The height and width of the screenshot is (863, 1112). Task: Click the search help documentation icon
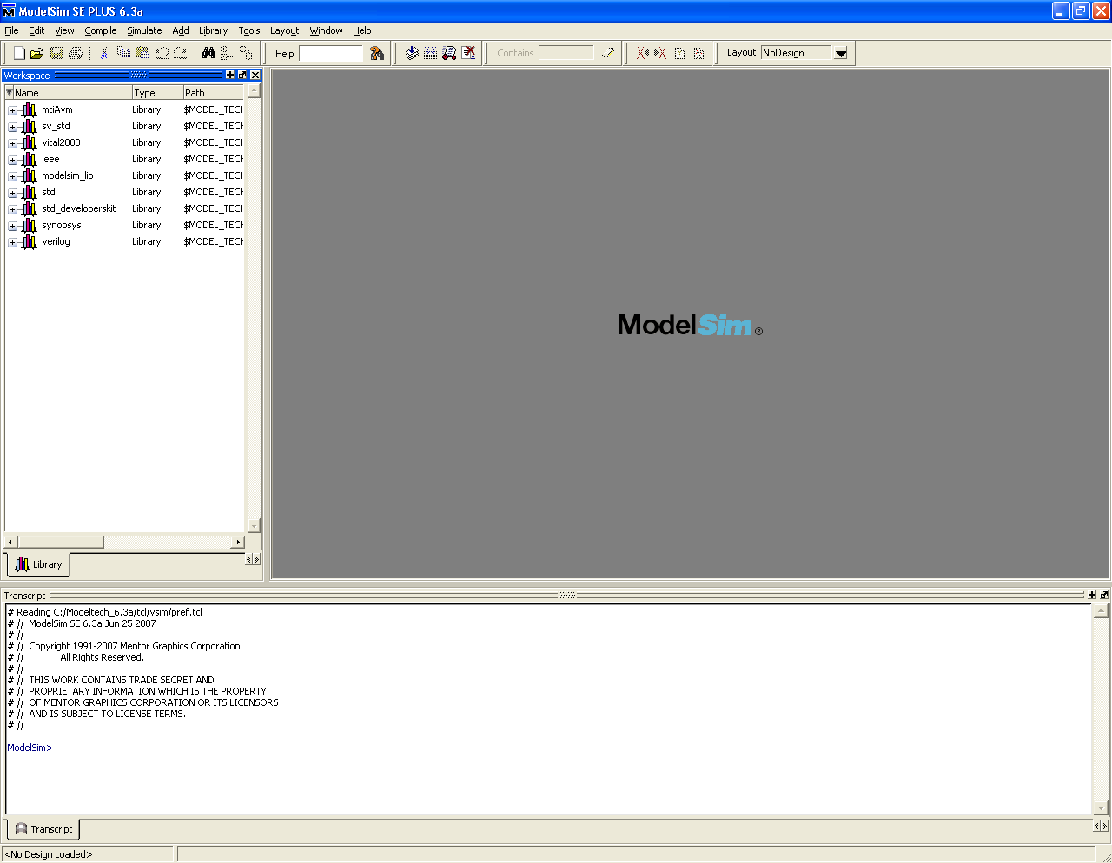[x=377, y=53]
